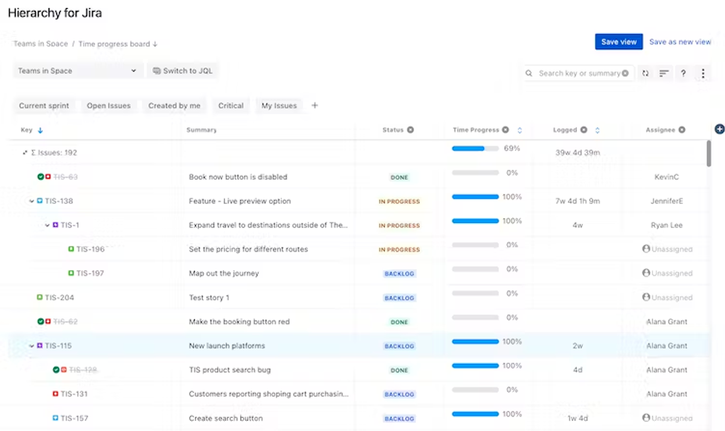Collapse the TIS-115 issue row
This screenshot has width=725, height=431.
coord(32,346)
